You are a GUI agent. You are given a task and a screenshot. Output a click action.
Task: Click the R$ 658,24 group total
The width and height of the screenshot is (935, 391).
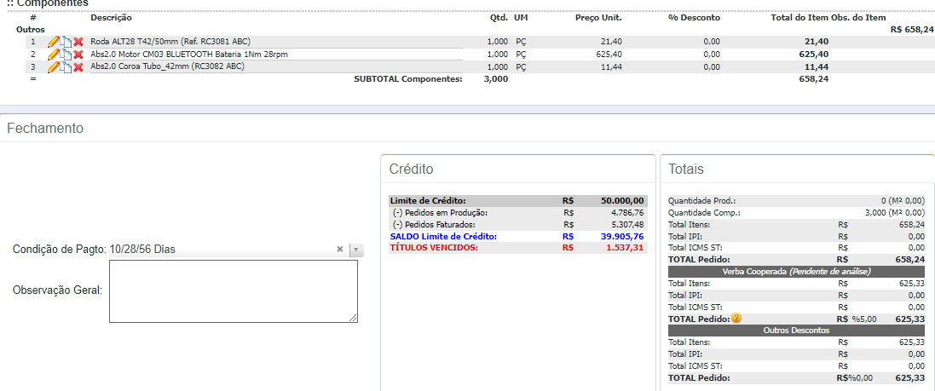point(912,29)
